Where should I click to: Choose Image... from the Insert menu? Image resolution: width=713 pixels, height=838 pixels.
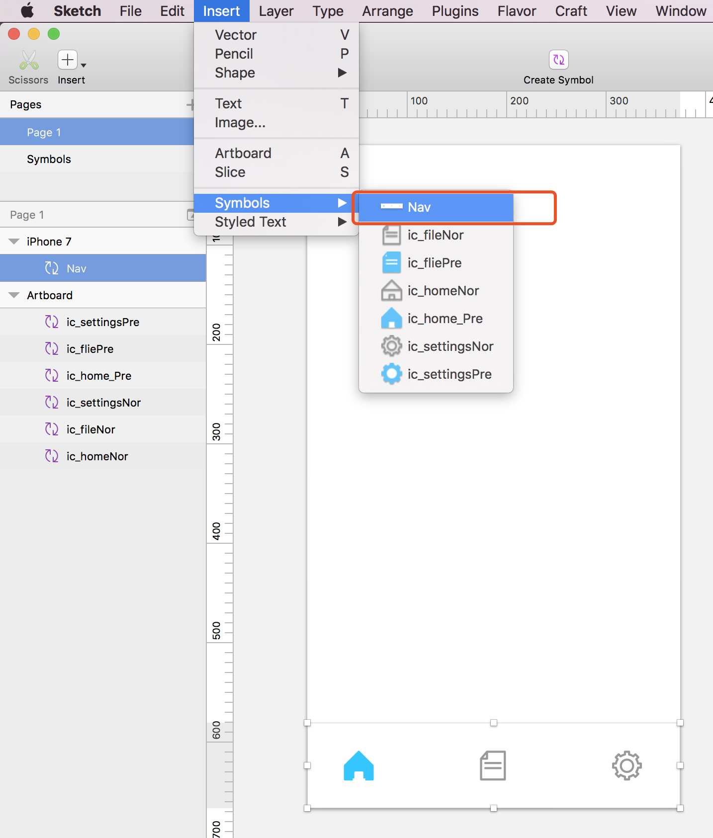(276, 122)
